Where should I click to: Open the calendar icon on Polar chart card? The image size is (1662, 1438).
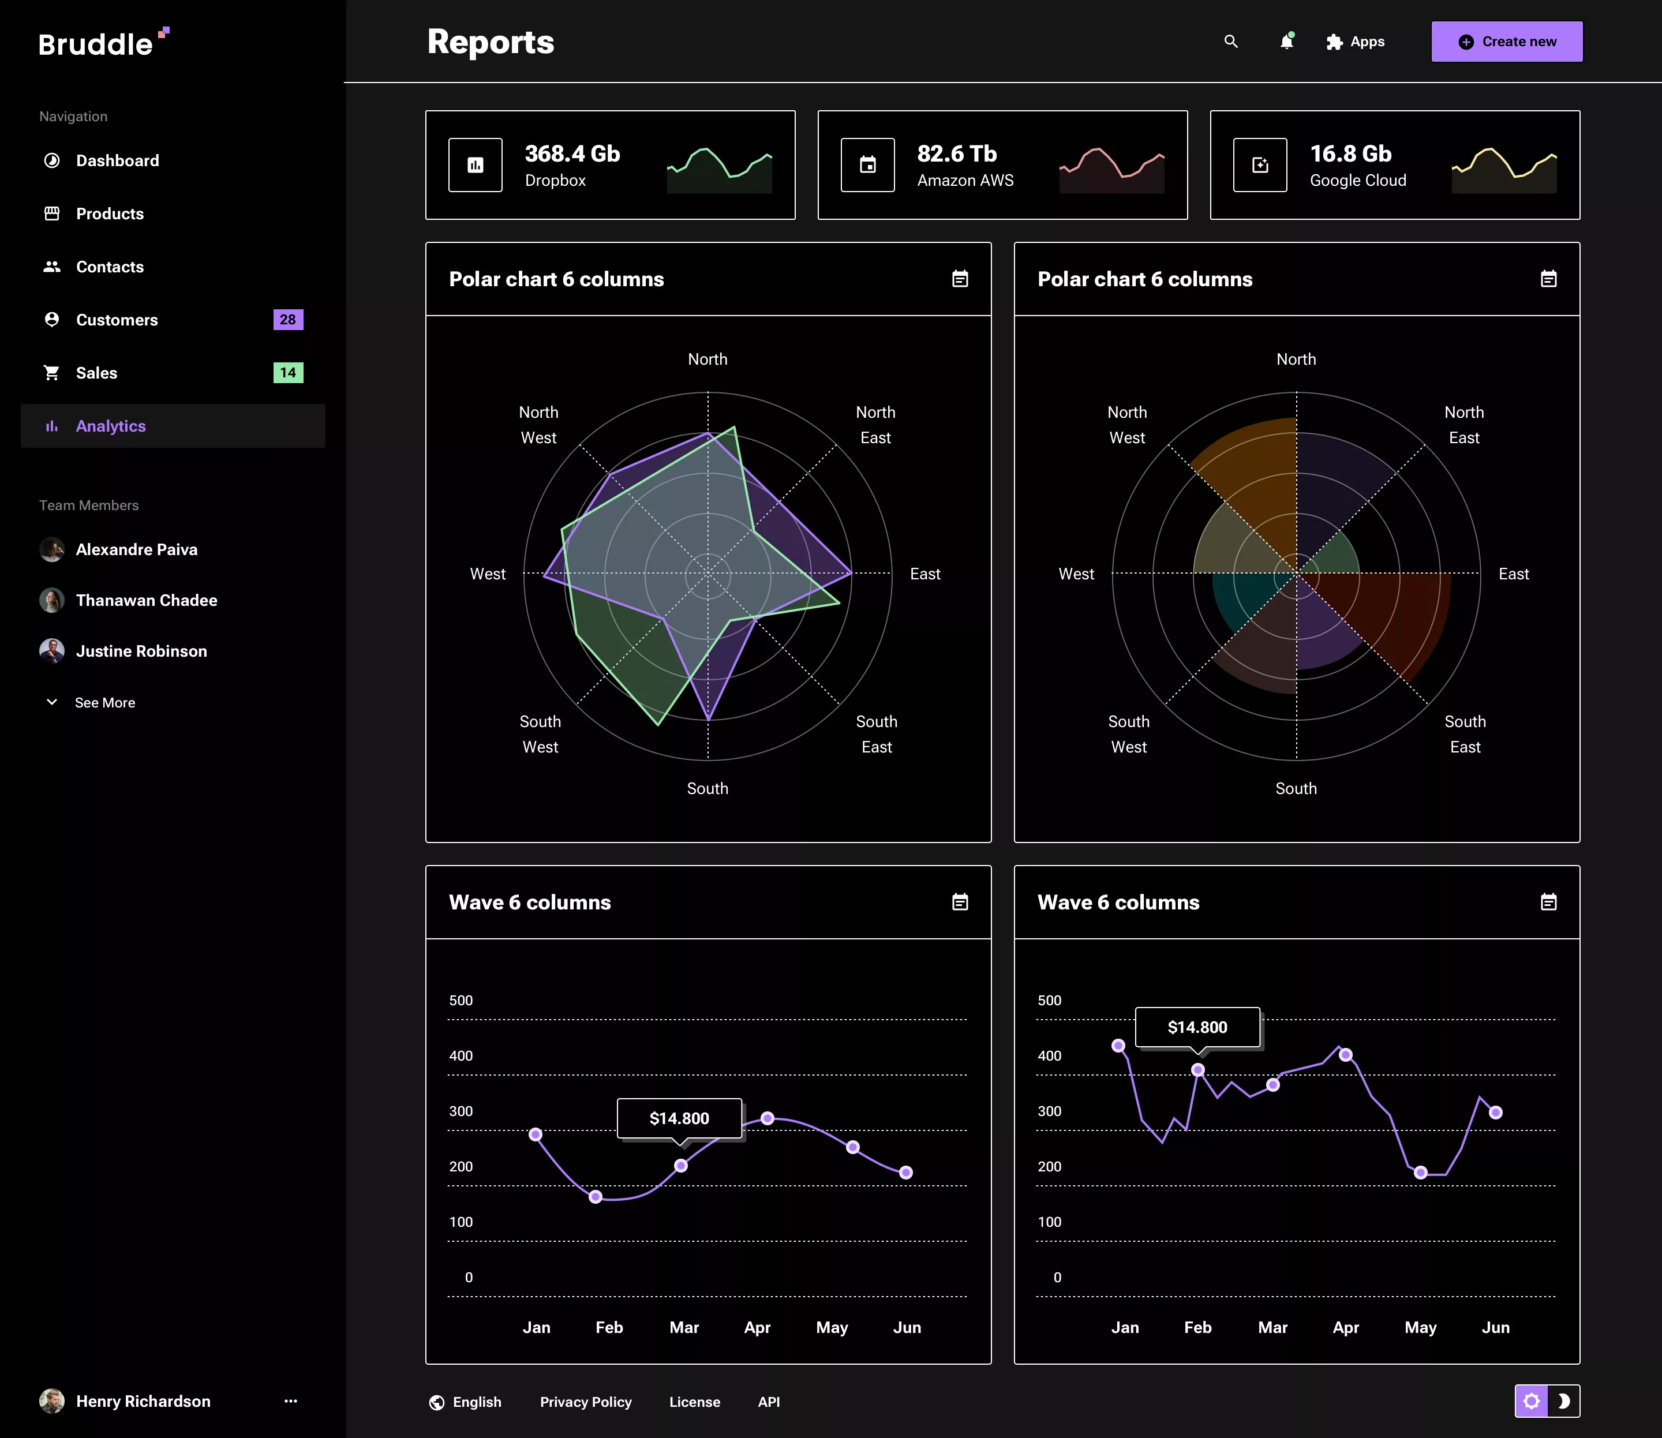tap(960, 279)
